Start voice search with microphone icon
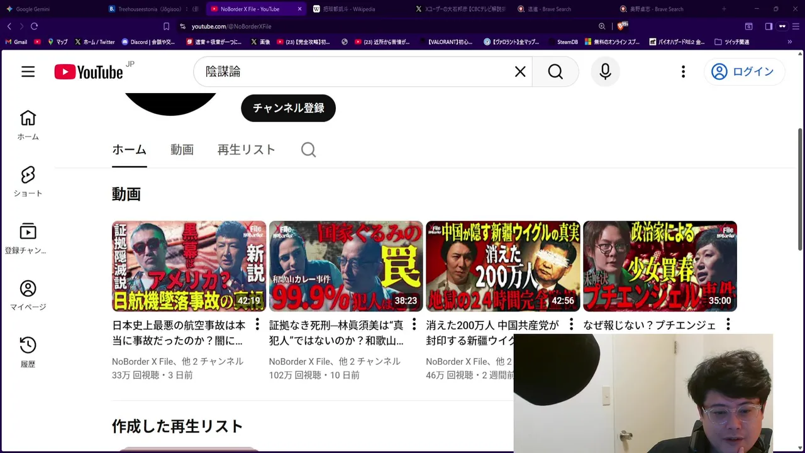This screenshot has width=805, height=453. tap(605, 72)
